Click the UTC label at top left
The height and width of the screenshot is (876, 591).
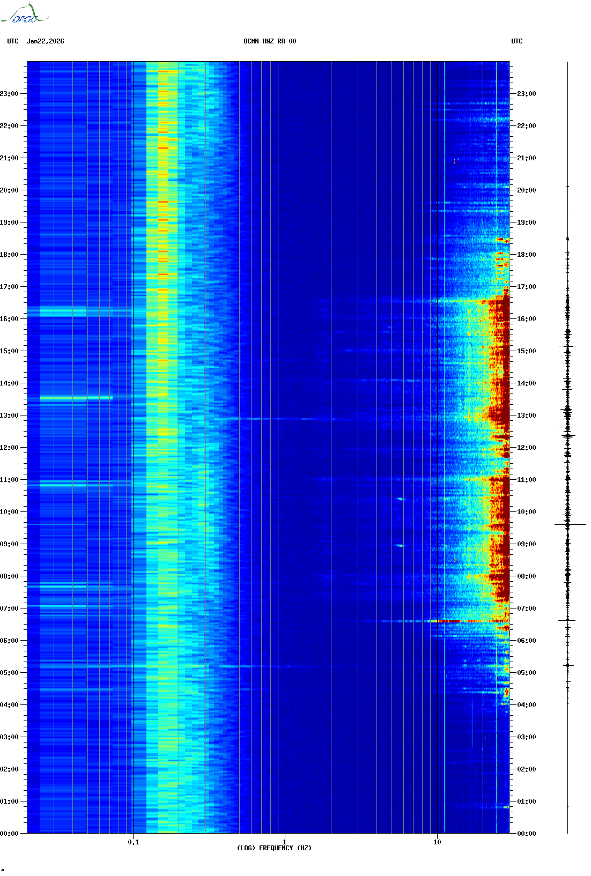coord(13,41)
